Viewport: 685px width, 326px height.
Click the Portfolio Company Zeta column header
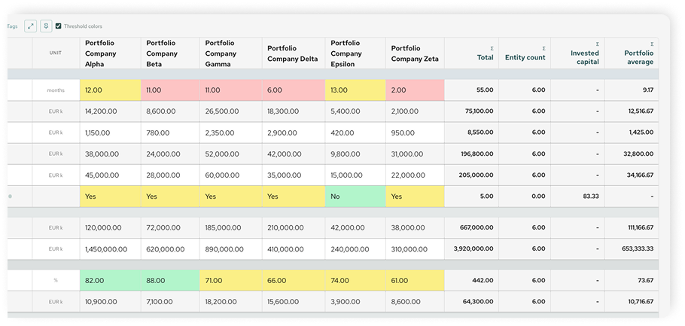pos(415,53)
